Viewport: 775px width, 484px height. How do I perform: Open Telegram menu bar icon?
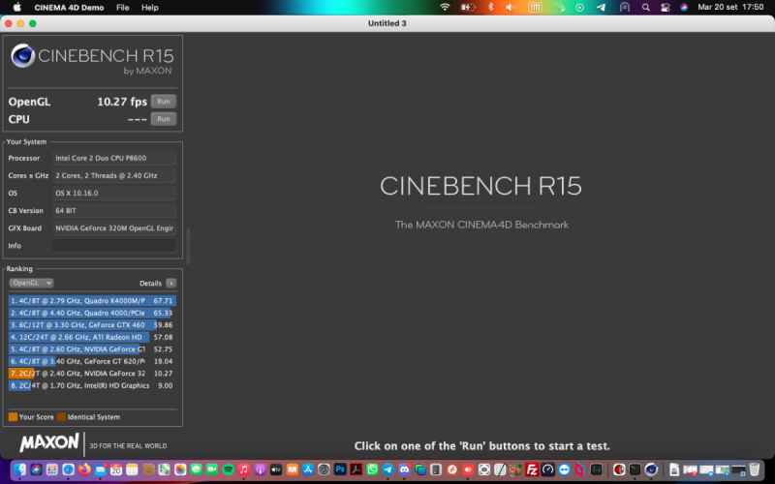[601, 8]
